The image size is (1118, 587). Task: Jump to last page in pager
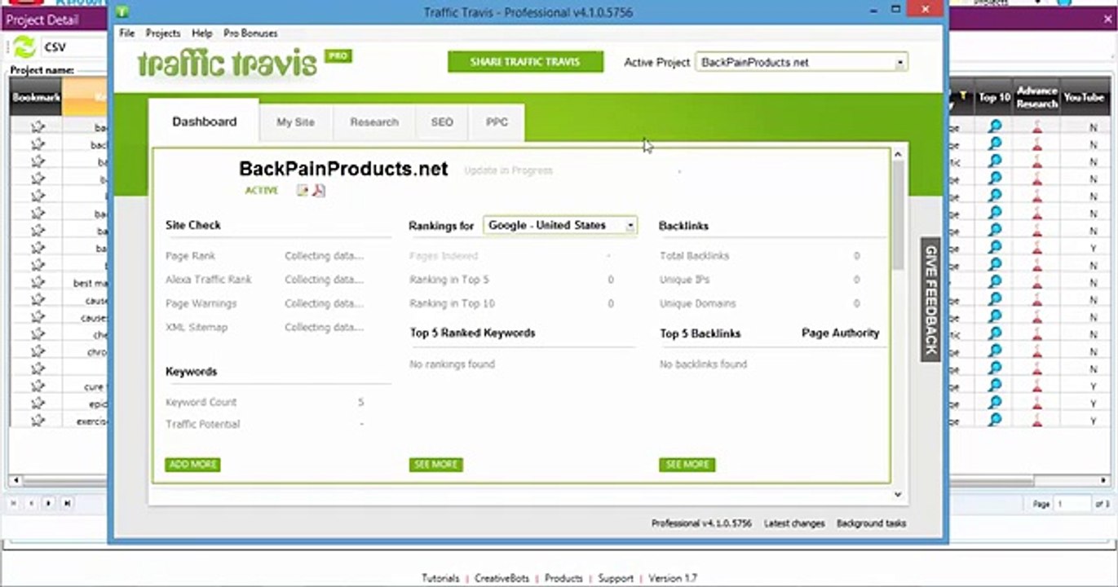pos(67,504)
